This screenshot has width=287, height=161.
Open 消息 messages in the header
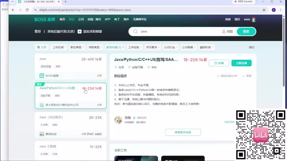[x=228, y=19]
